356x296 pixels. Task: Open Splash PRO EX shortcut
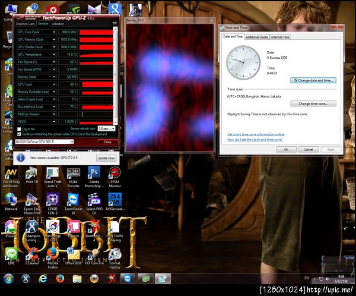click(x=94, y=203)
